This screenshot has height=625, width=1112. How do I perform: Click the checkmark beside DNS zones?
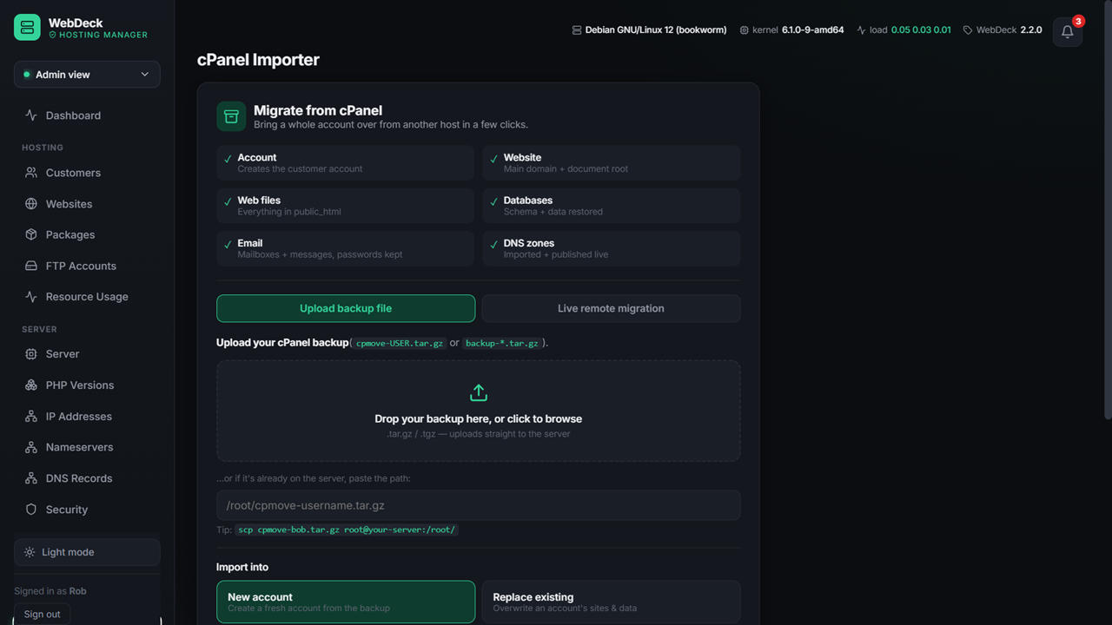point(493,245)
